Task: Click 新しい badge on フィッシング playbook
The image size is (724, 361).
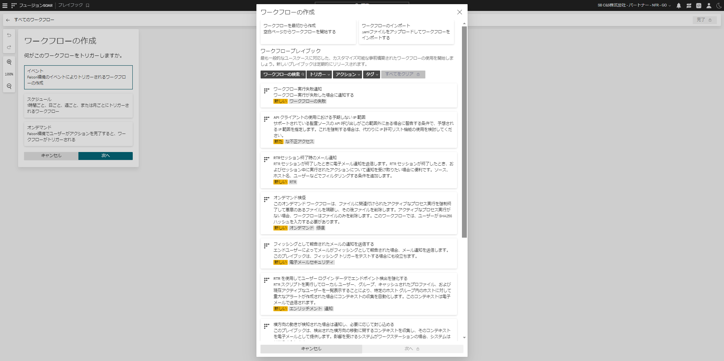Action: pyautogui.click(x=281, y=262)
